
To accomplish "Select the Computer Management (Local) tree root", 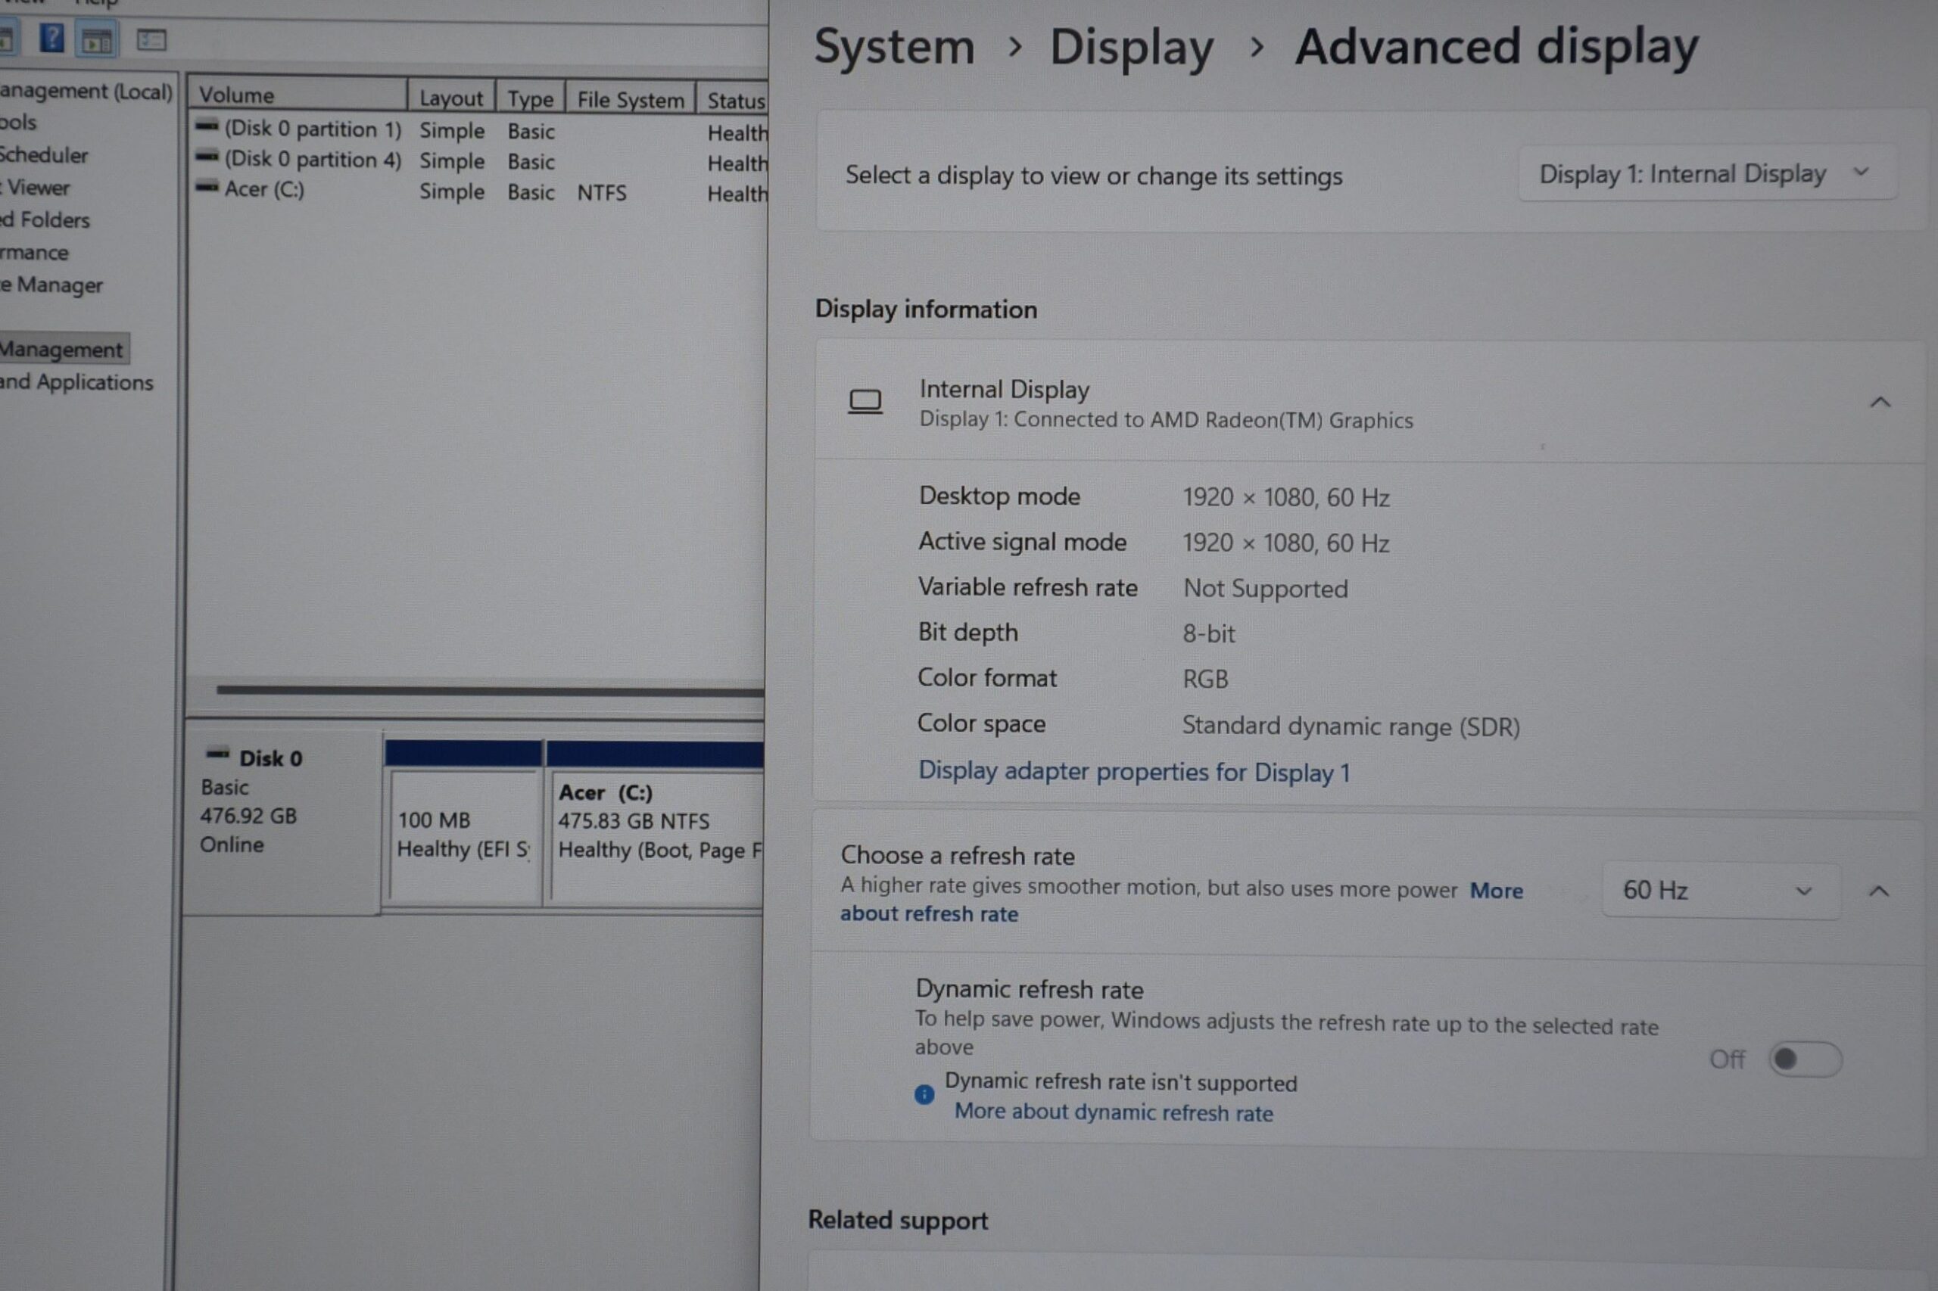I will 86,91.
